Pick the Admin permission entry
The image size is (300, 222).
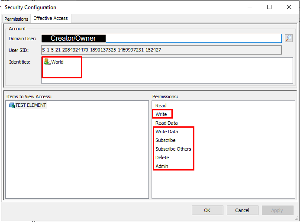pyautogui.click(x=162, y=166)
